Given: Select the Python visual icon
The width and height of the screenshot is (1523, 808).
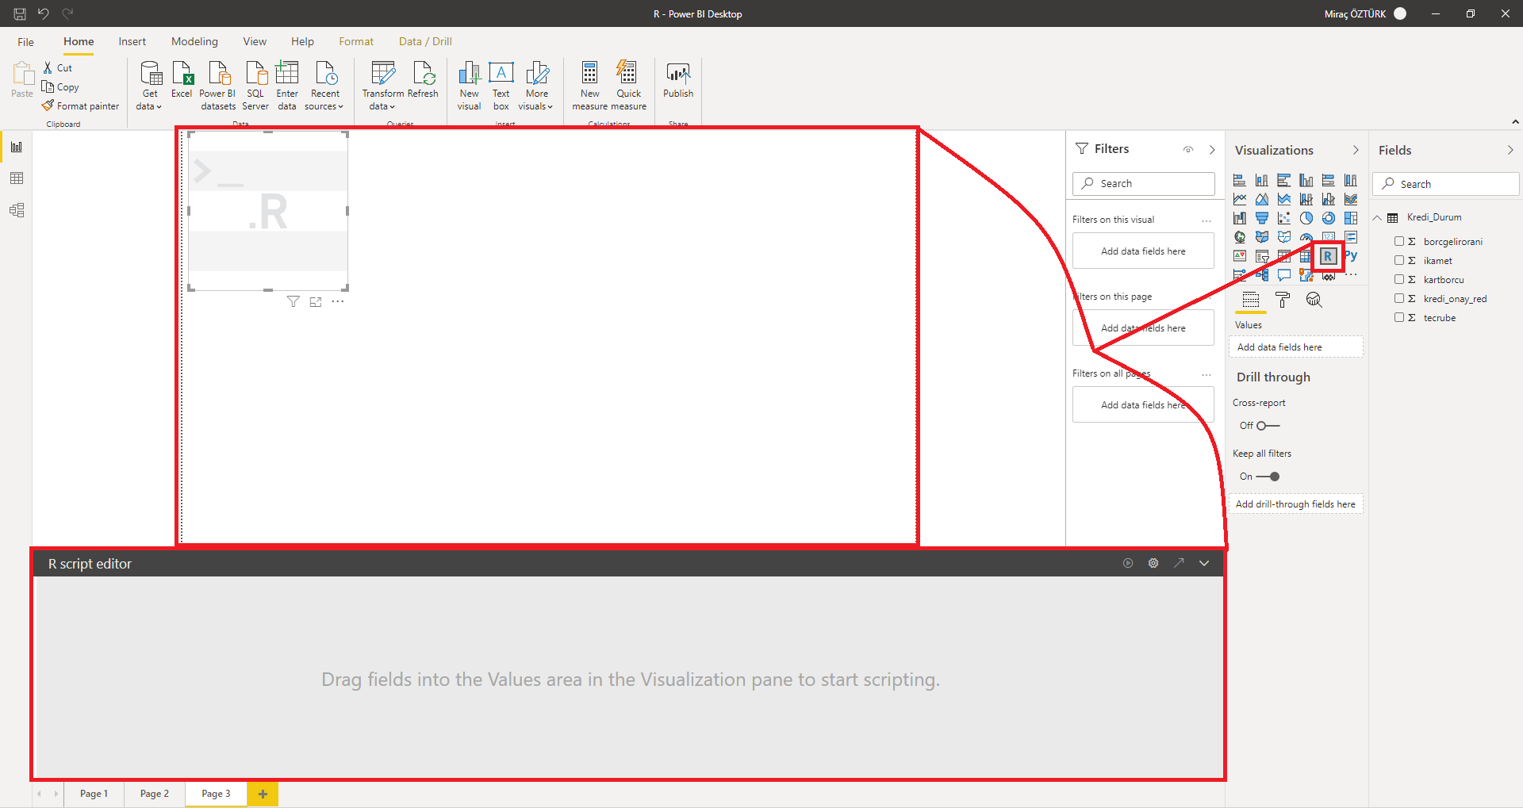Looking at the screenshot, I should [x=1351, y=256].
